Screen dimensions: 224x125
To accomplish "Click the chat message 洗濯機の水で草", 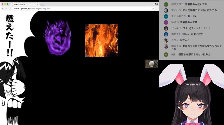I will coord(189,22).
